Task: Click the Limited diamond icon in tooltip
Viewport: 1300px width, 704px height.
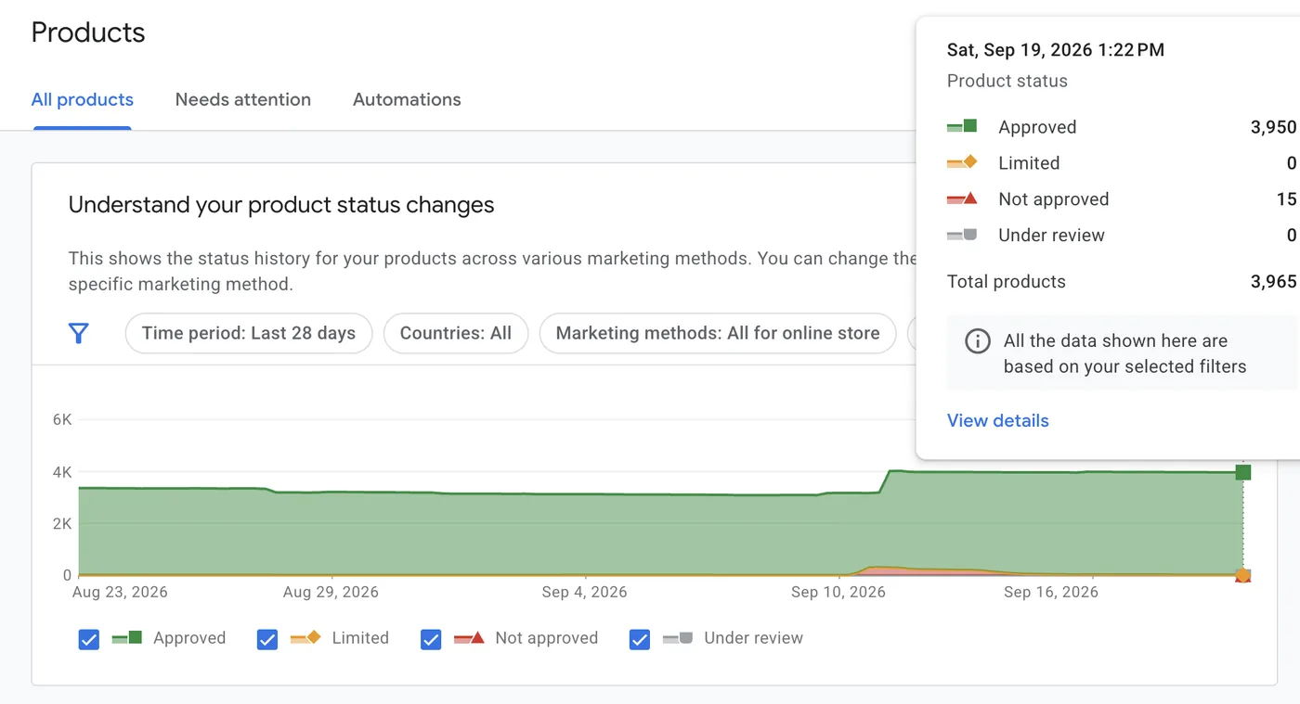Action: [962, 162]
